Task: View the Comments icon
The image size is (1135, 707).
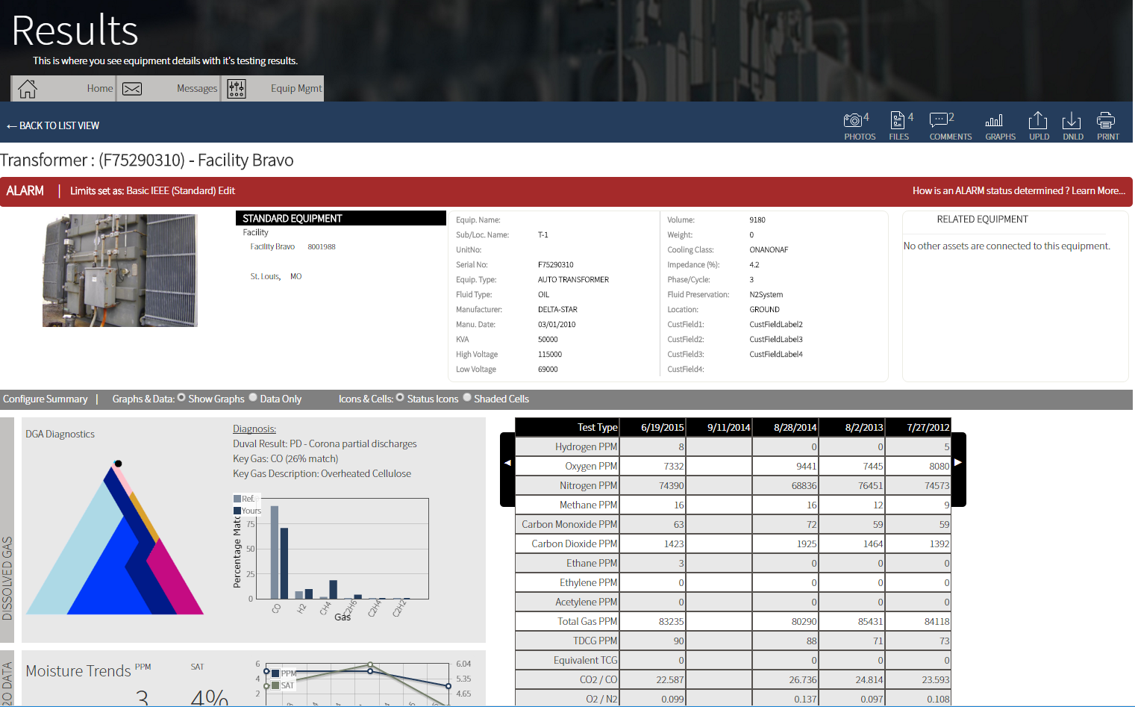Action: (949, 123)
